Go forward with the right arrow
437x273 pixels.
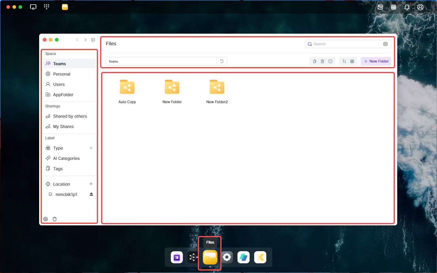[85, 40]
